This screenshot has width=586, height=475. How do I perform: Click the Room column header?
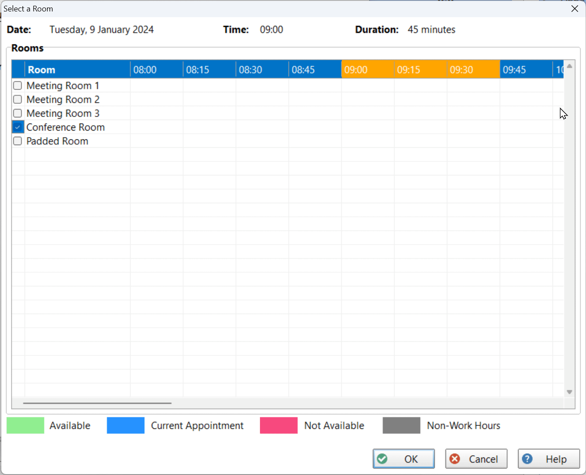[77, 69]
